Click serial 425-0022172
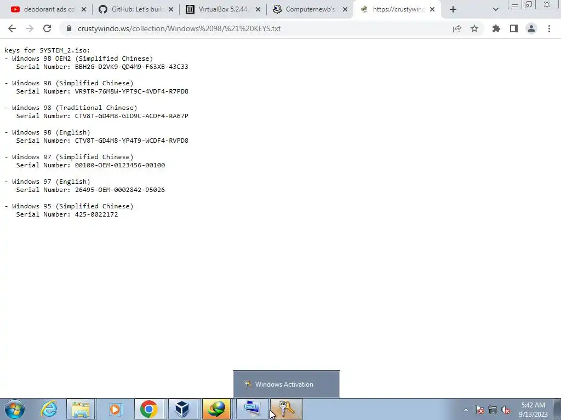 coord(96,214)
